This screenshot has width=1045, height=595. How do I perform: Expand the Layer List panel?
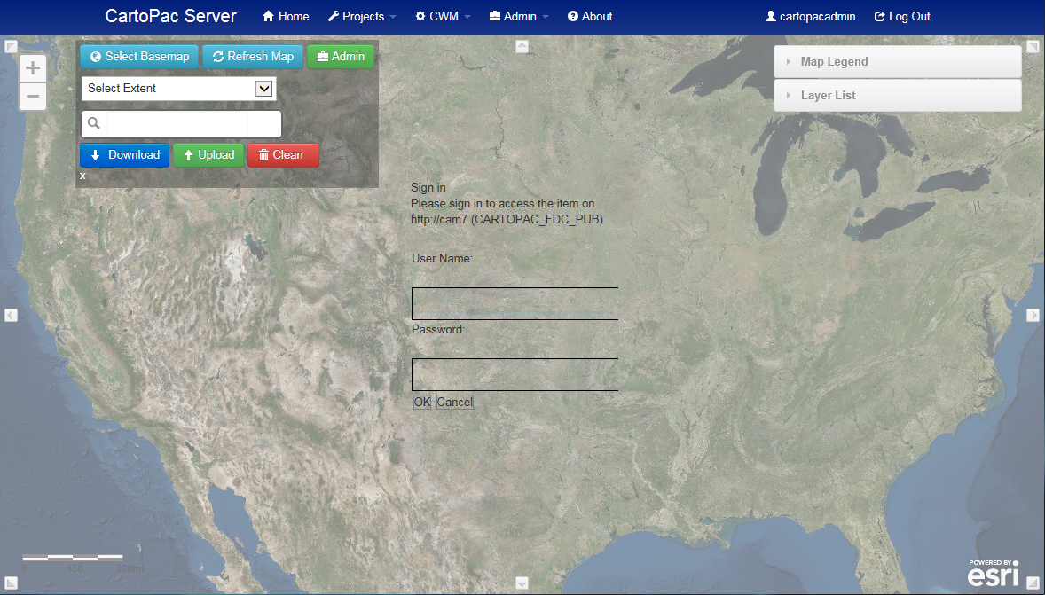[897, 96]
